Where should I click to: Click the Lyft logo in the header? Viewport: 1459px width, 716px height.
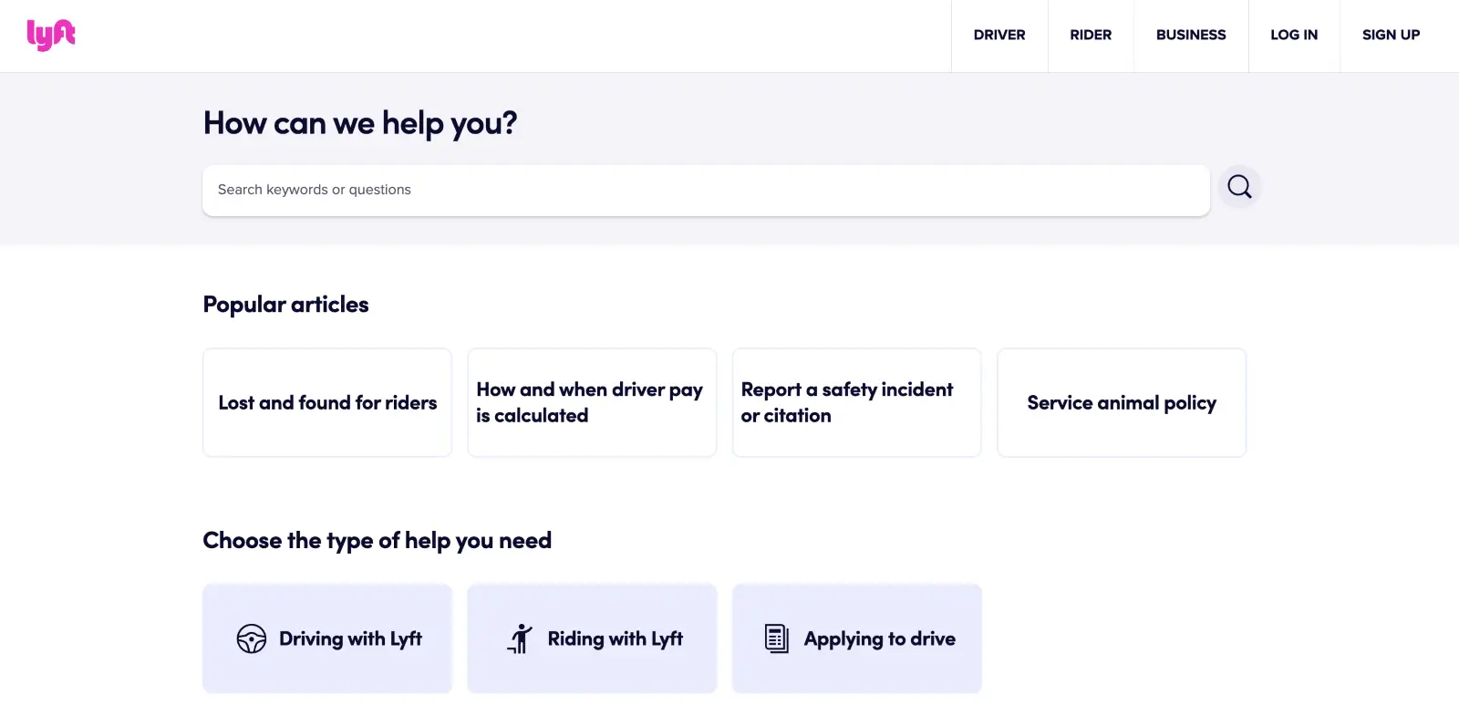51,35
